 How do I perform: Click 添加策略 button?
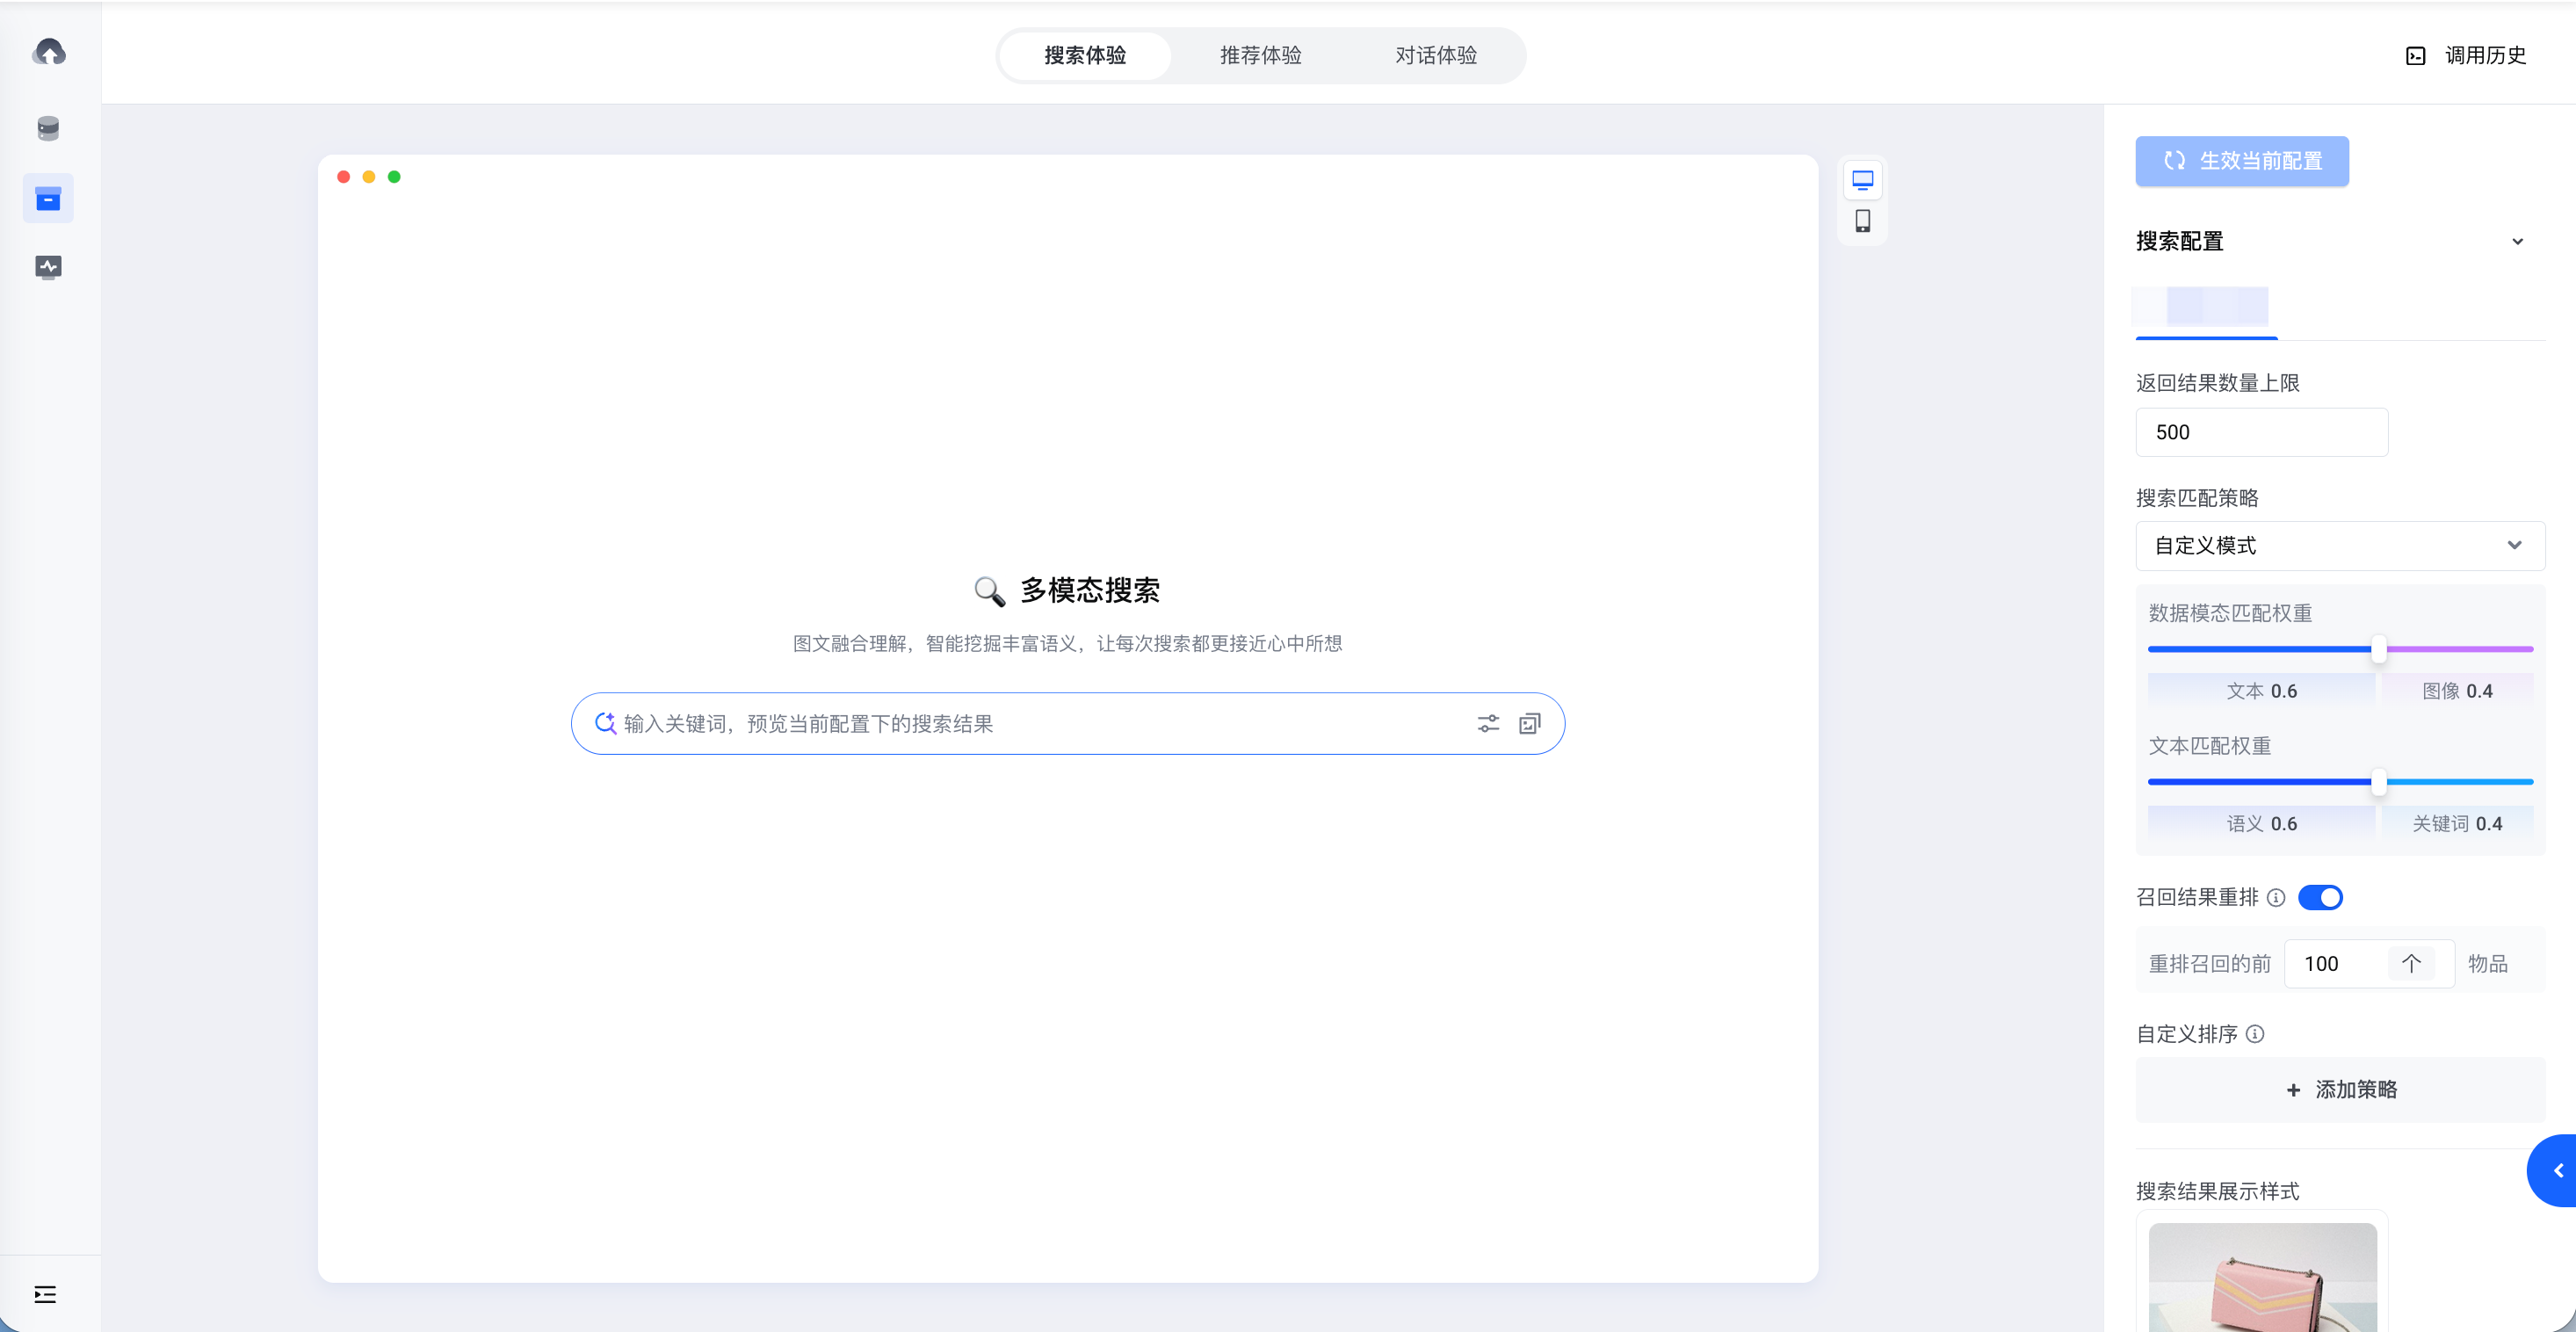tap(2340, 1089)
